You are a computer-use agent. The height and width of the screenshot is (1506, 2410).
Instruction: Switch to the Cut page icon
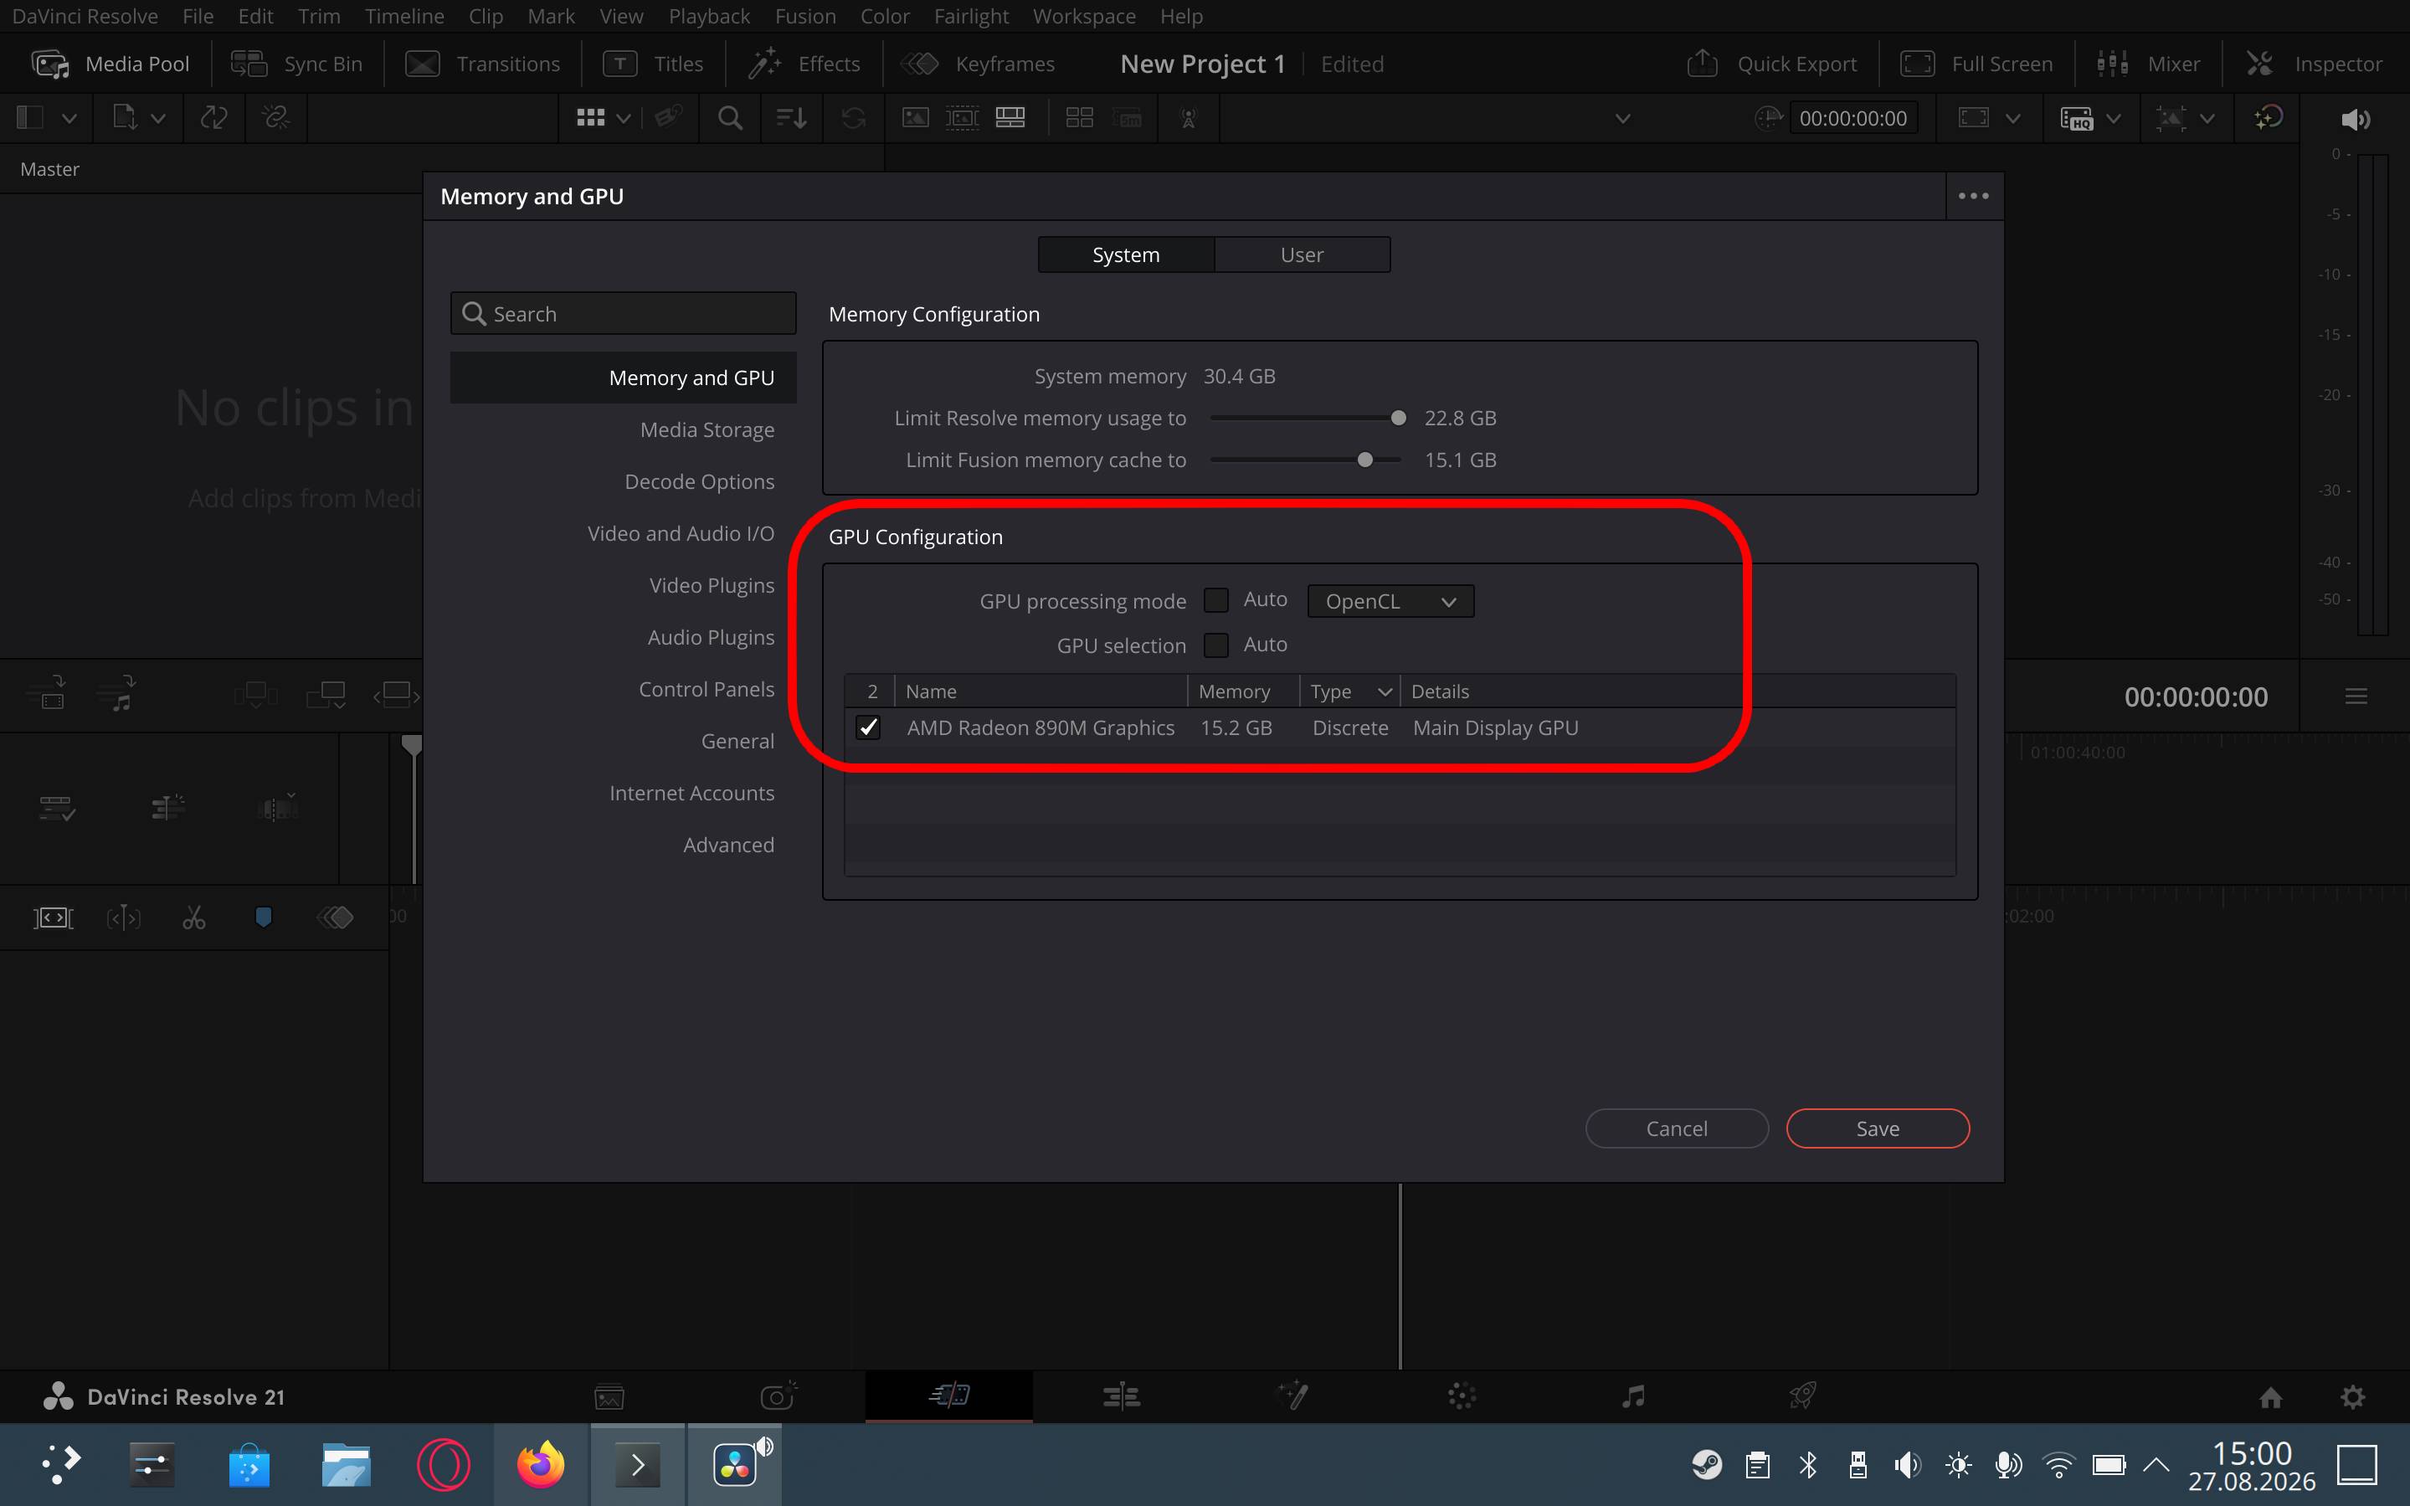point(949,1395)
